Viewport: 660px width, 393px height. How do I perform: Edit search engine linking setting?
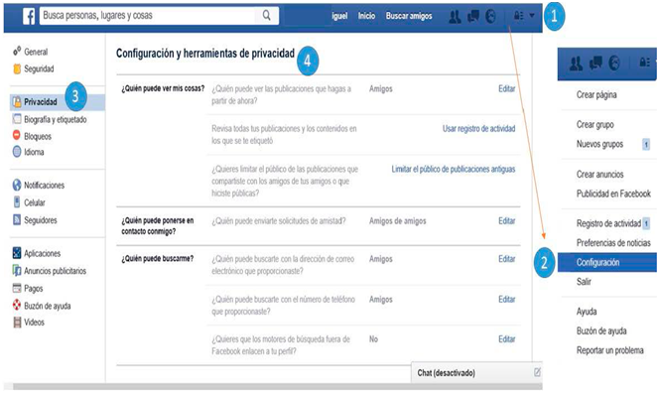(x=507, y=339)
